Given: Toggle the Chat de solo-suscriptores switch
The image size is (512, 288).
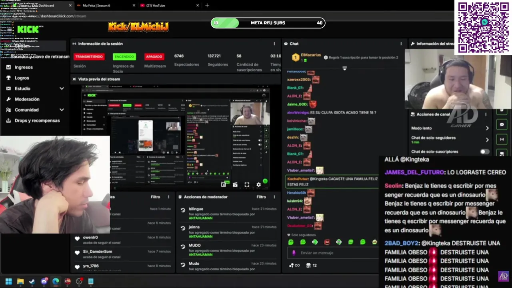Looking at the screenshot, I should (x=484, y=152).
